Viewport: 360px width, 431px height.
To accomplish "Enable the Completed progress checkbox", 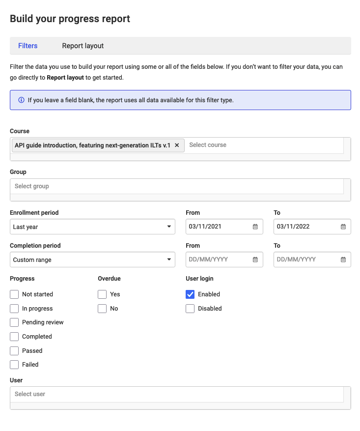I will click(x=14, y=337).
